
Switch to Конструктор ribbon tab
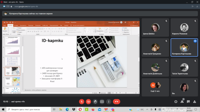[x=23, y=25]
